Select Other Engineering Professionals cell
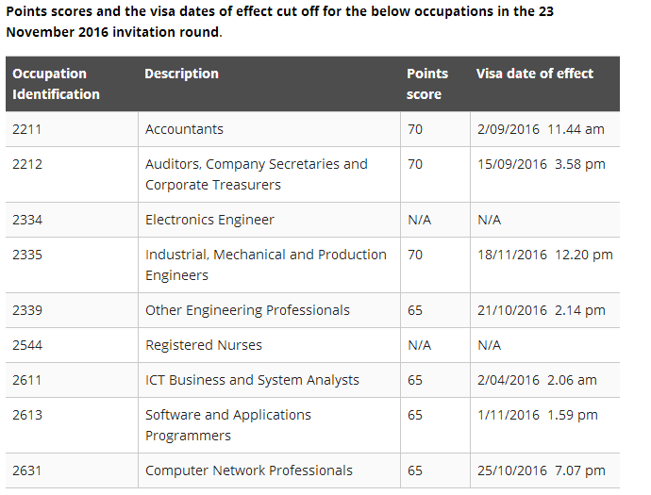Viewport: 651px width, 495px height. [247, 310]
